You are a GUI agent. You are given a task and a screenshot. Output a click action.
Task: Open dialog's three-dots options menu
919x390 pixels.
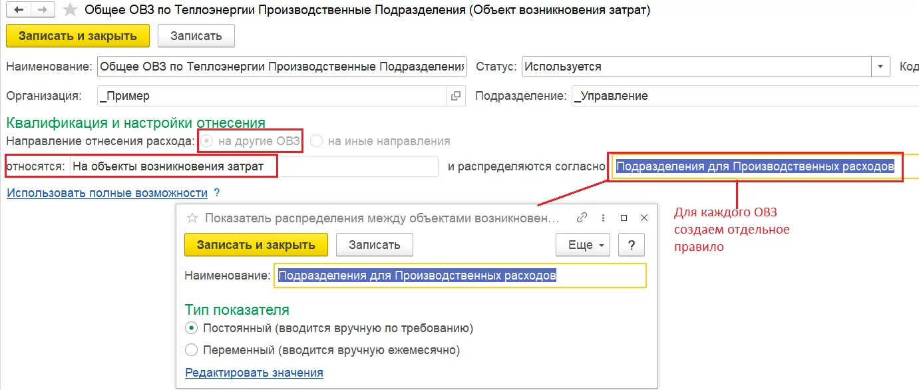603,218
